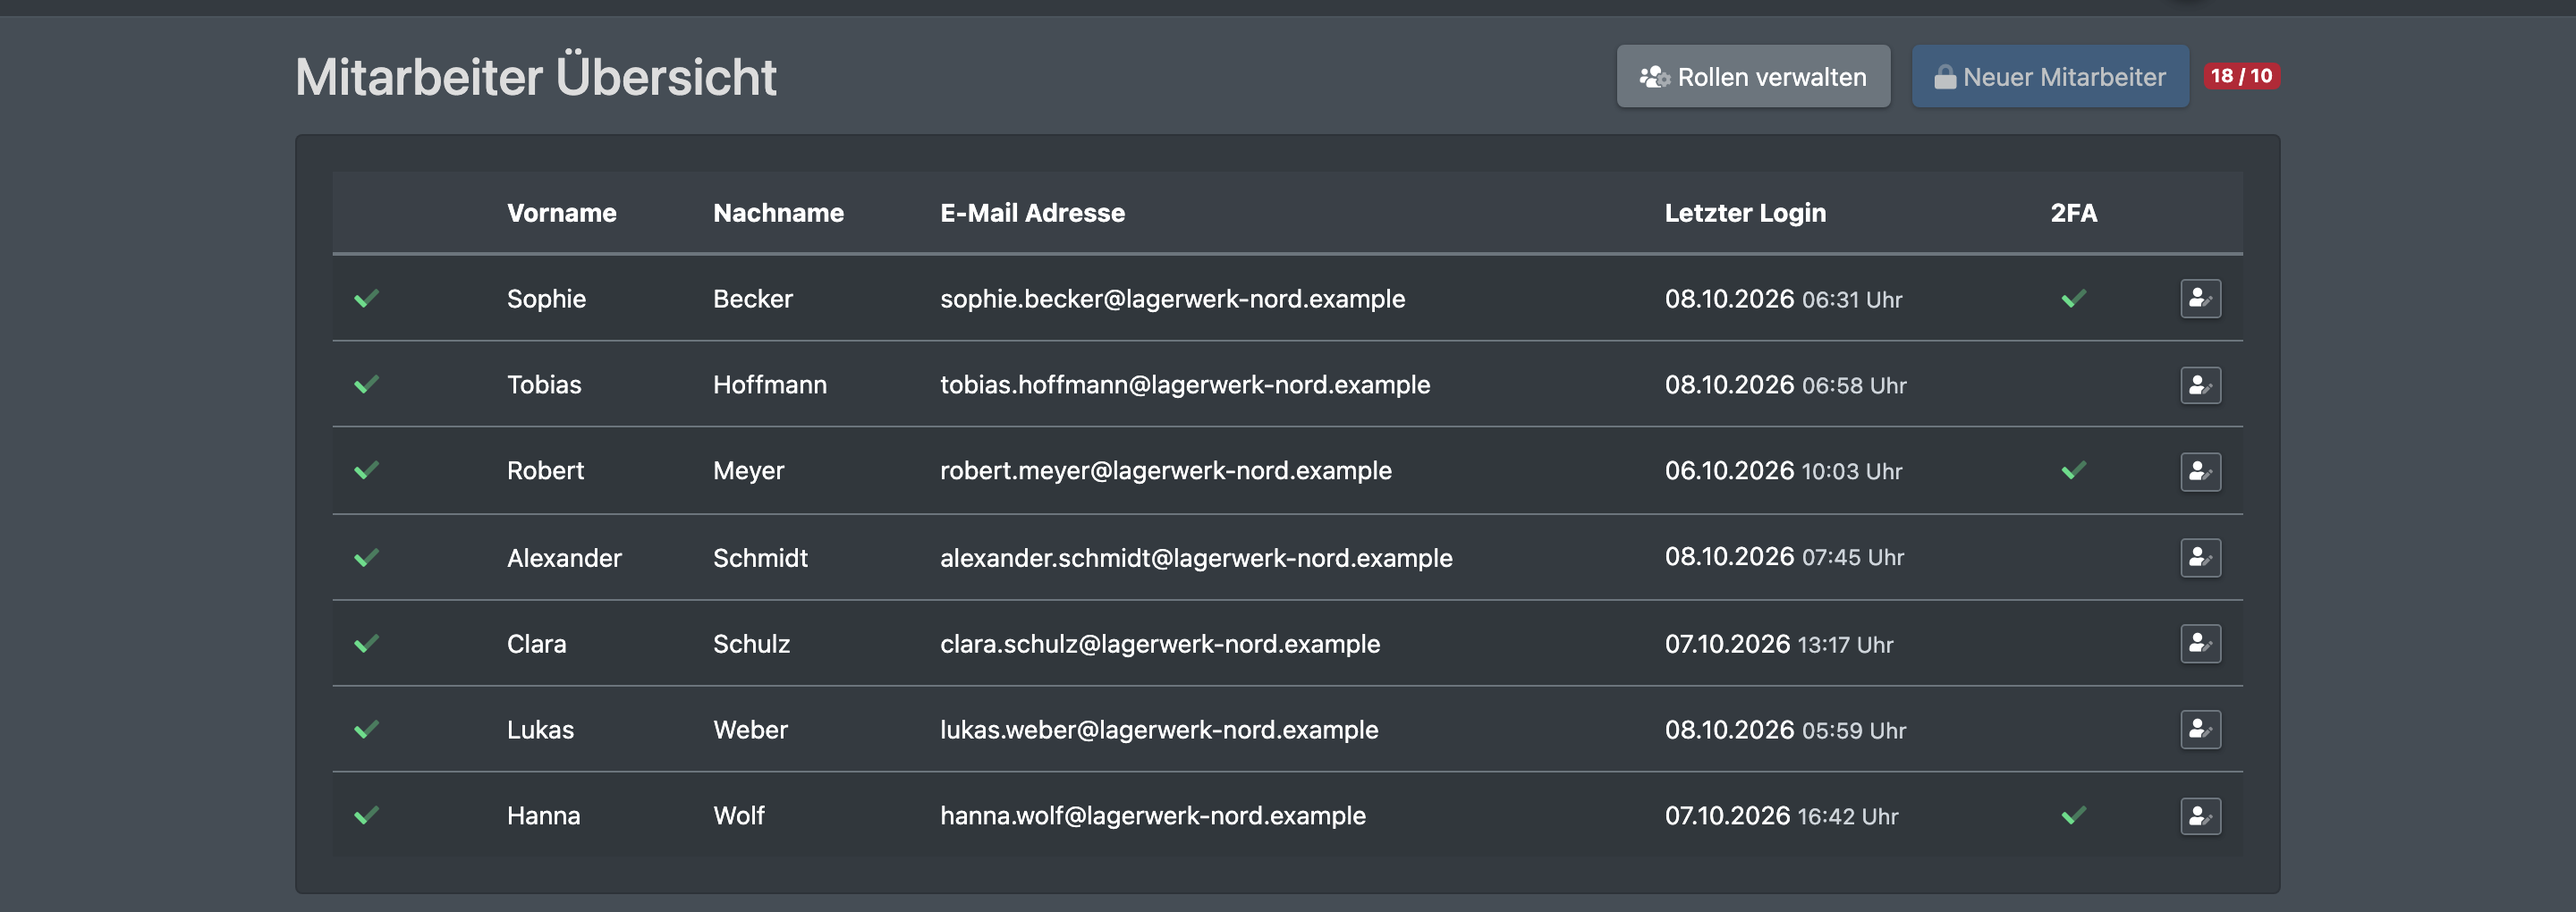Click last login 08.10.2026 06:31 Uhr
This screenshot has height=912, width=2576.
pyautogui.click(x=1783, y=299)
